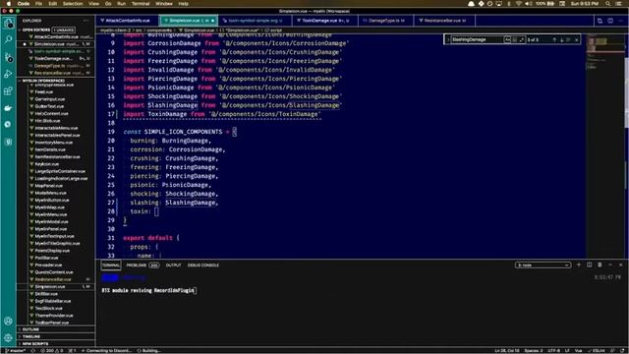
Task: Open the Search view in activity bar
Action: click(8, 39)
